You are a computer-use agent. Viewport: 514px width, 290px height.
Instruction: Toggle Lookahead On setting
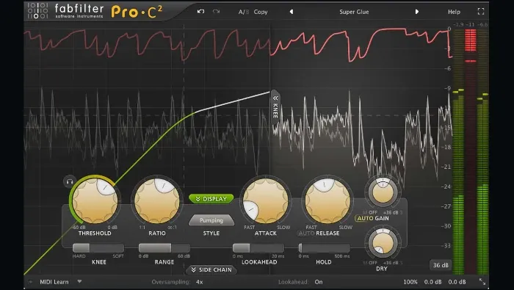click(x=319, y=282)
